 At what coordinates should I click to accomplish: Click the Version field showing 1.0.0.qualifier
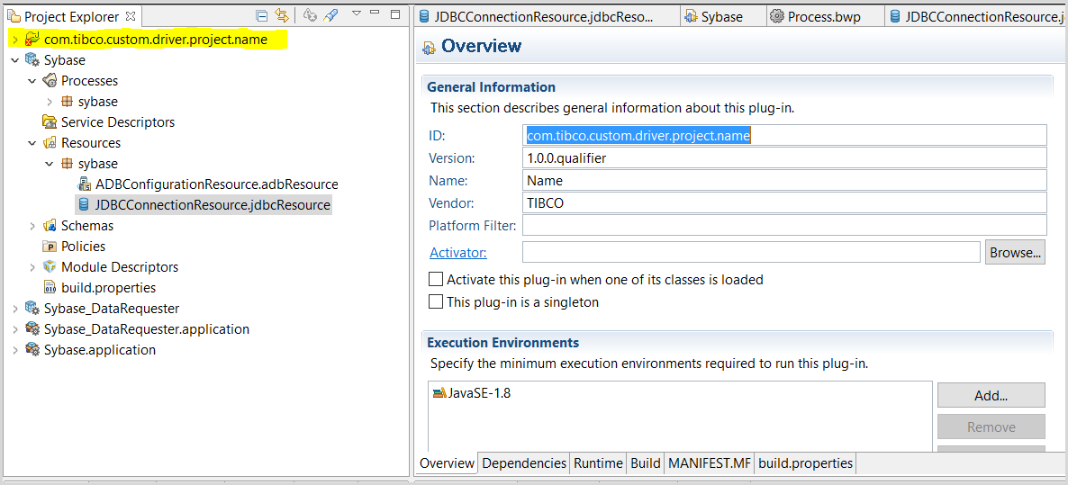[x=784, y=157]
